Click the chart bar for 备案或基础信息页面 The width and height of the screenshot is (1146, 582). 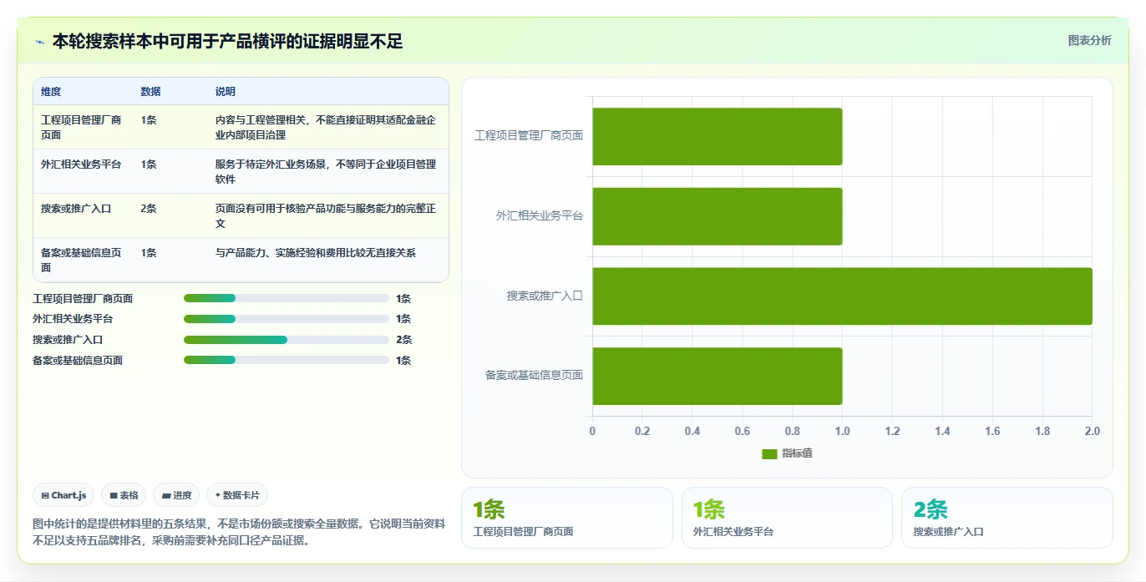click(718, 376)
